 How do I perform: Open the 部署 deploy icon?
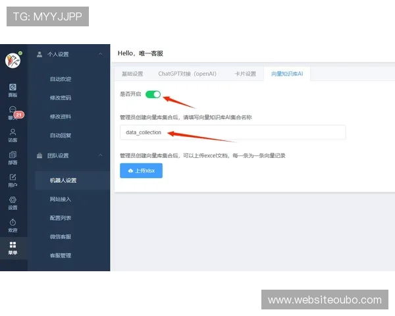[x=13, y=158]
